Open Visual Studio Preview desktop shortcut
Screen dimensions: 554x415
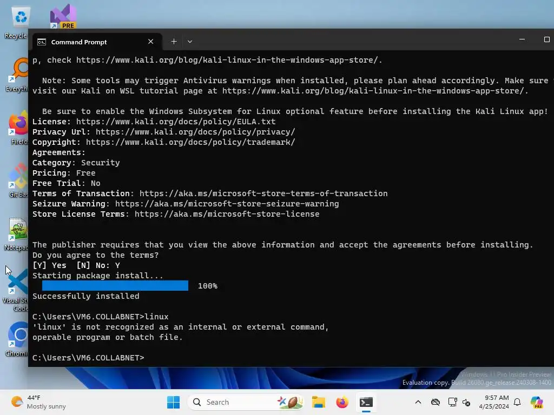(x=63, y=16)
